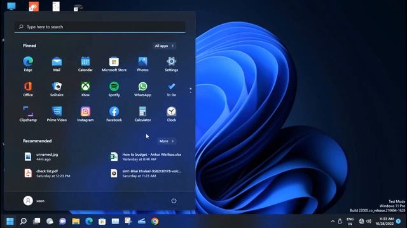Select the white document icon on the desktop
This screenshot has height=228, width=407.
[x=56, y=6]
